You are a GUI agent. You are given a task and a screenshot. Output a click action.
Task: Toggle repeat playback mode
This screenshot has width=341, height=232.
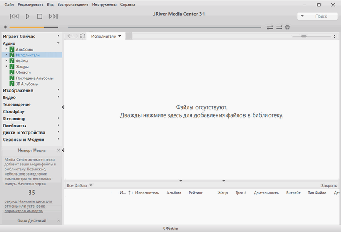270,27
